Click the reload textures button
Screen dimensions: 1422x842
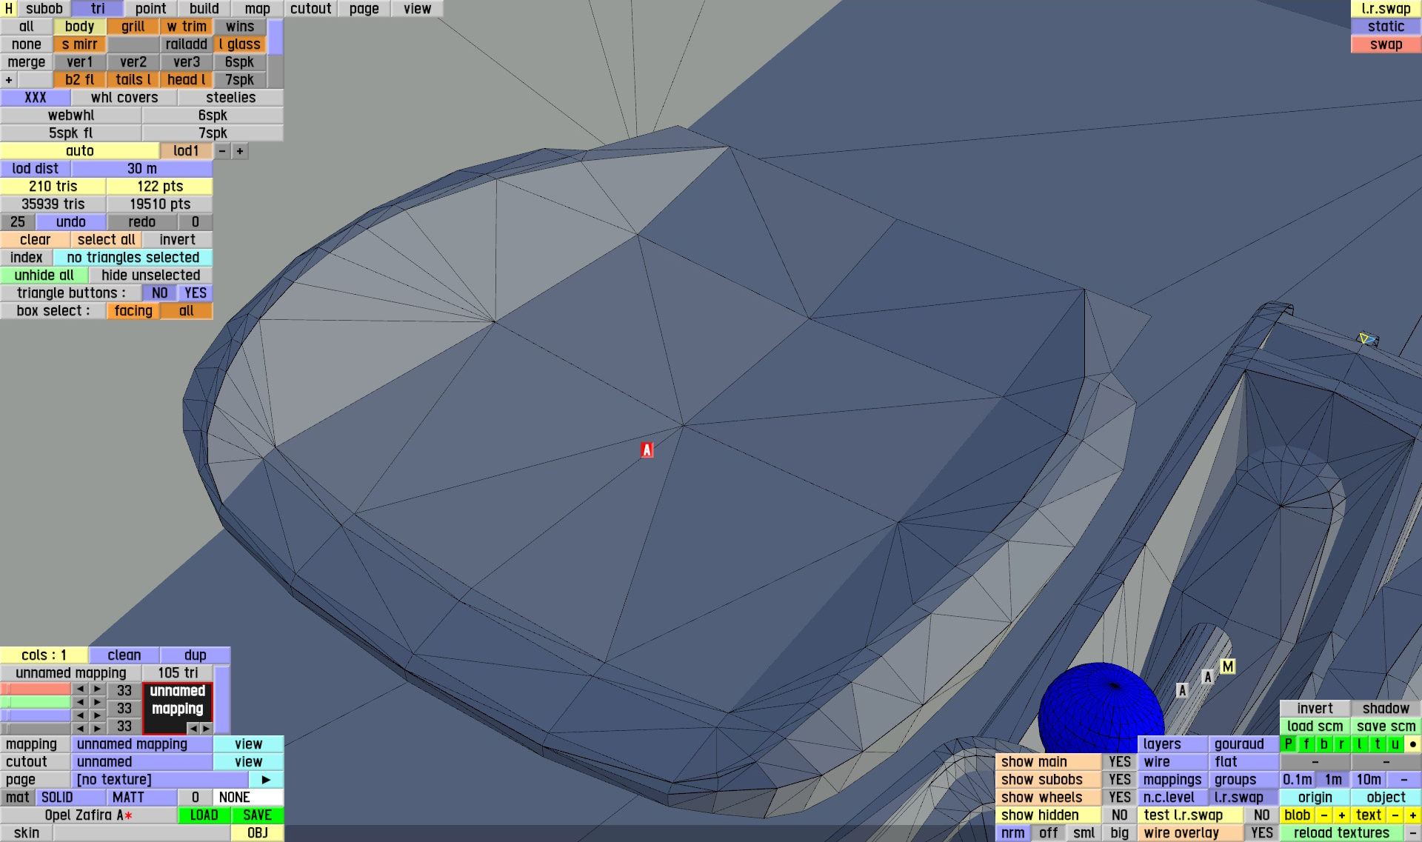point(1341,833)
